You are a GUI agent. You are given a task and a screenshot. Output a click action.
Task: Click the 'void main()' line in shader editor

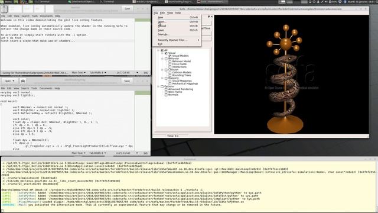point(9,101)
